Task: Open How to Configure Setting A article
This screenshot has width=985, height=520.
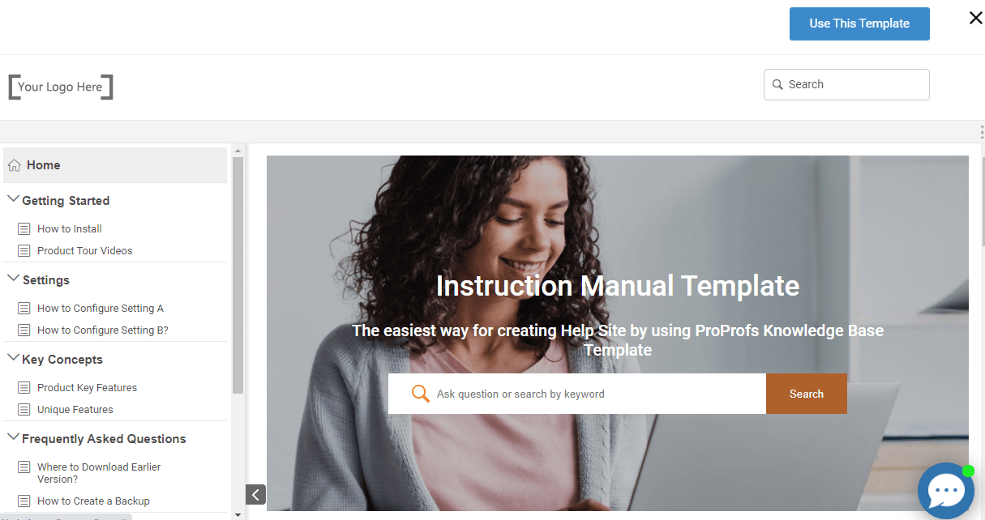Action: [101, 309]
